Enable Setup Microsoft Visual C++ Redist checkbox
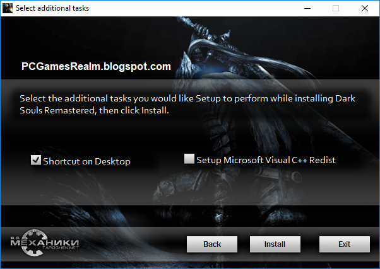 [189, 159]
